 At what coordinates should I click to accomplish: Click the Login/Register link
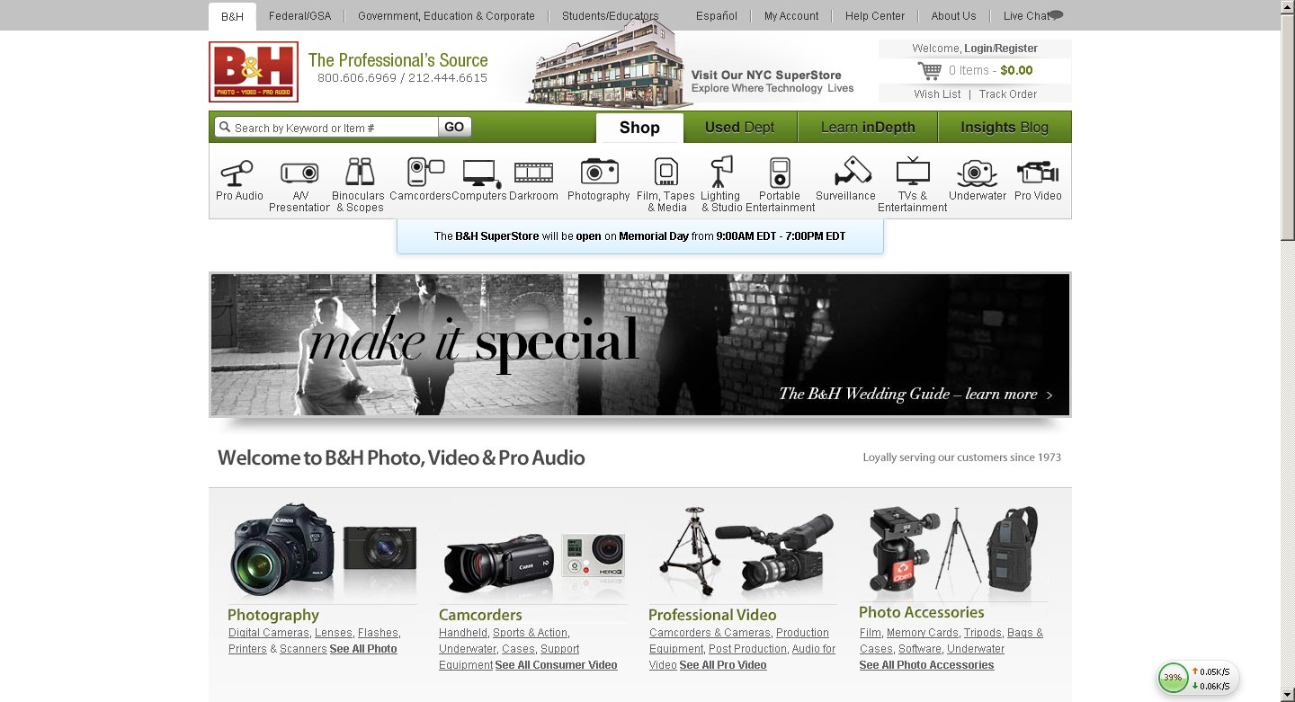1001,49
